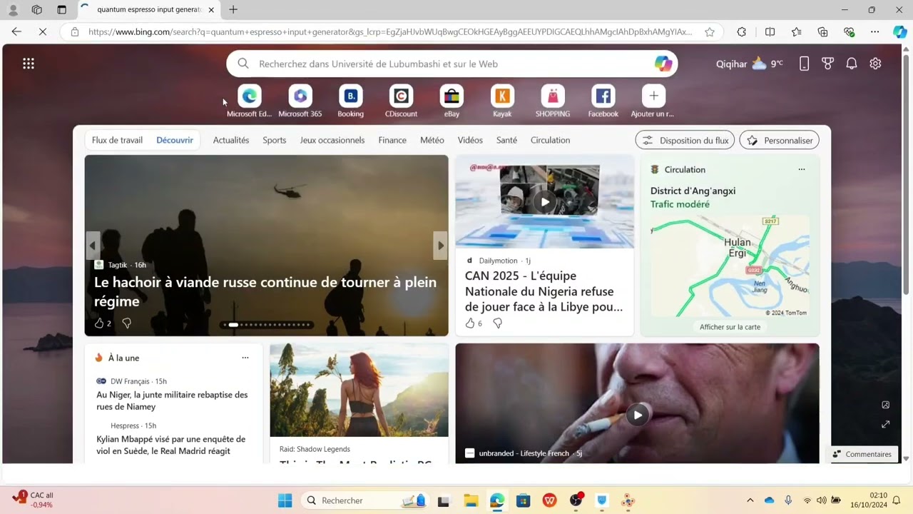Viewport: 913px width, 514px height.
Task: Open Windows Start menu
Action: pyautogui.click(x=285, y=500)
